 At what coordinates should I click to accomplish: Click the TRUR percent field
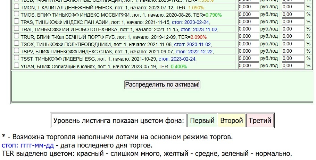tap(293, 36)
